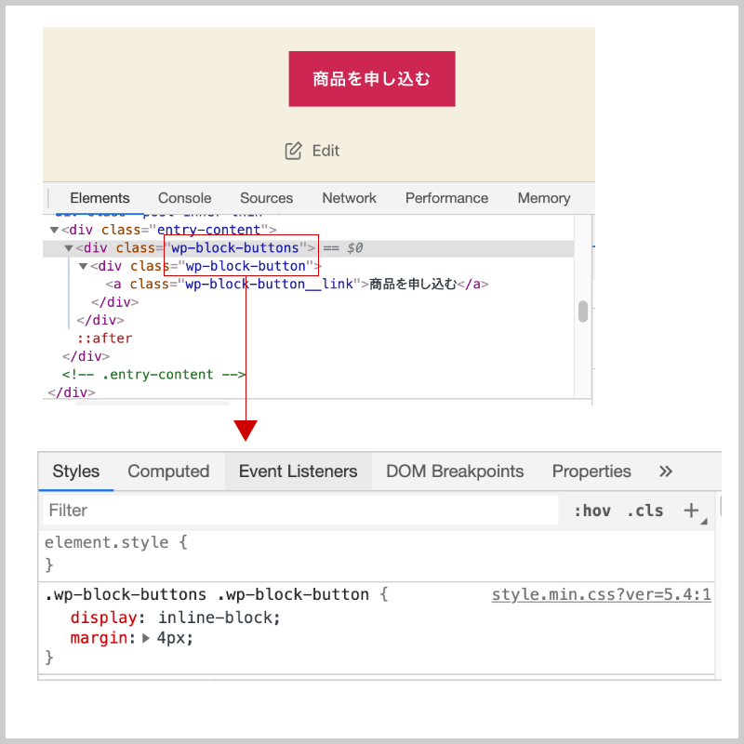Screen dimensions: 744x744
Task: Click the styles Filter input field
Action: tap(300, 511)
